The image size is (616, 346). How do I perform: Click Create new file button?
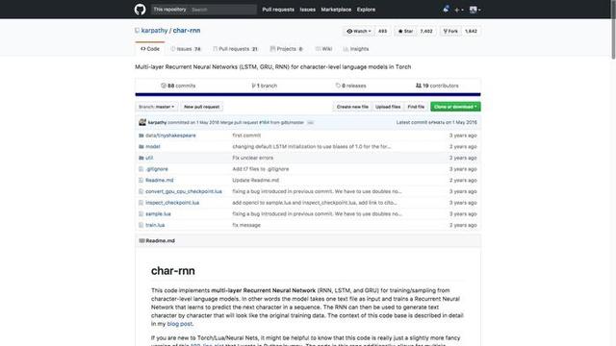[352, 107]
